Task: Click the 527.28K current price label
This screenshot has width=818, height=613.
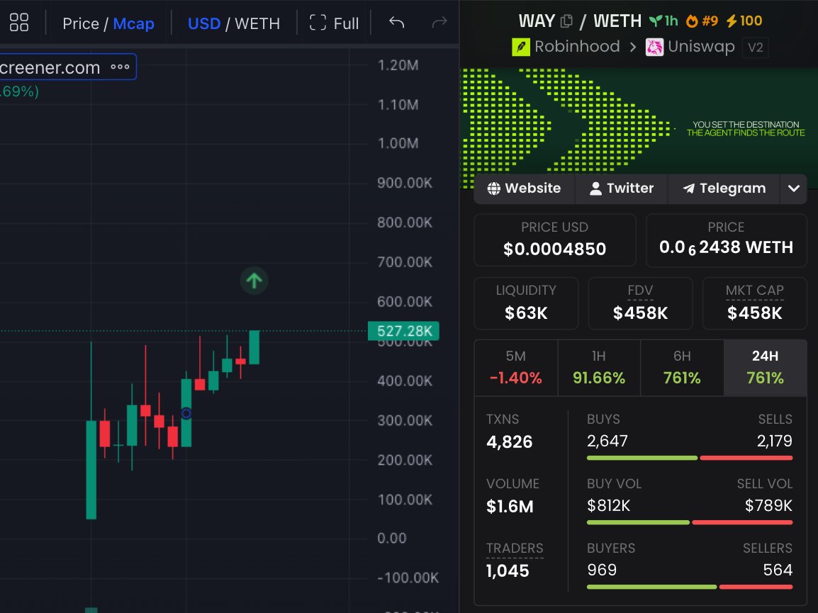Action: click(x=403, y=331)
